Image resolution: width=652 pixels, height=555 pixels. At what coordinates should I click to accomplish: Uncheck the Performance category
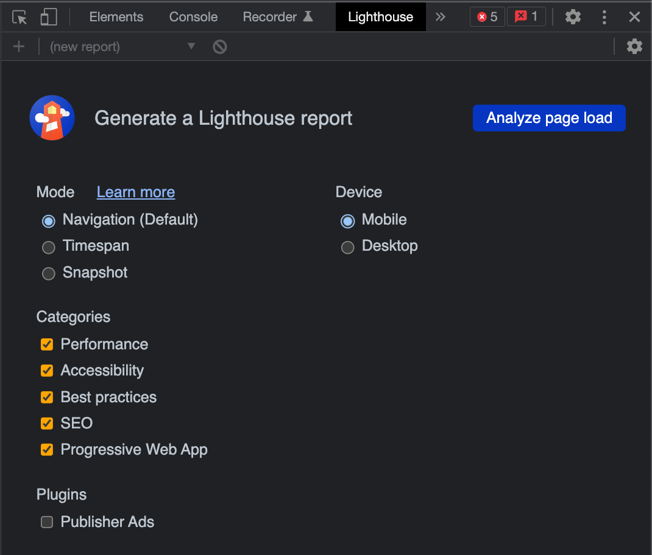(47, 344)
